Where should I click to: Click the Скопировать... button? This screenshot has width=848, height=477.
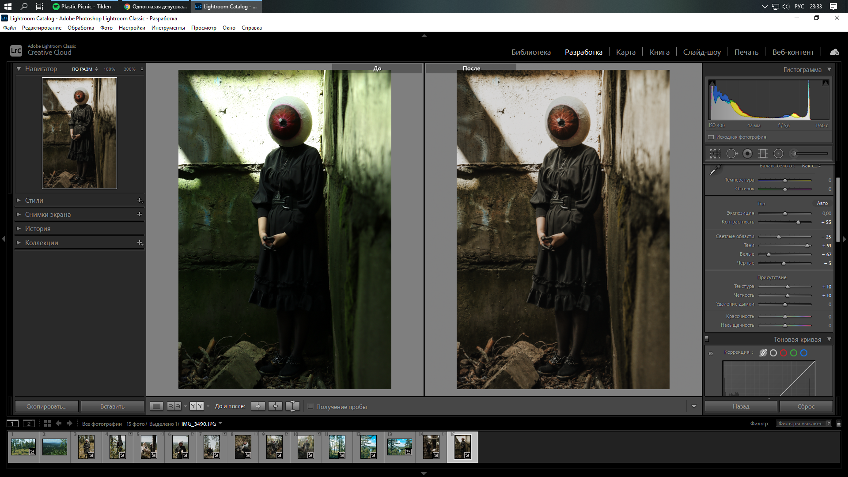[47, 406]
